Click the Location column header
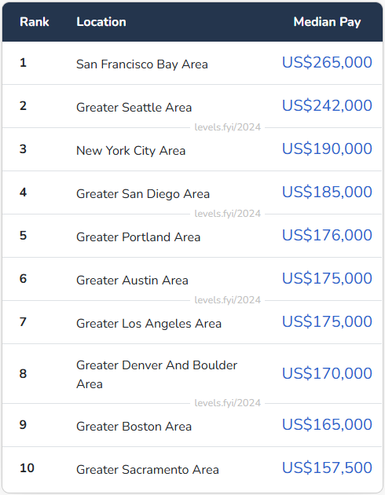385x495 pixels. click(101, 22)
